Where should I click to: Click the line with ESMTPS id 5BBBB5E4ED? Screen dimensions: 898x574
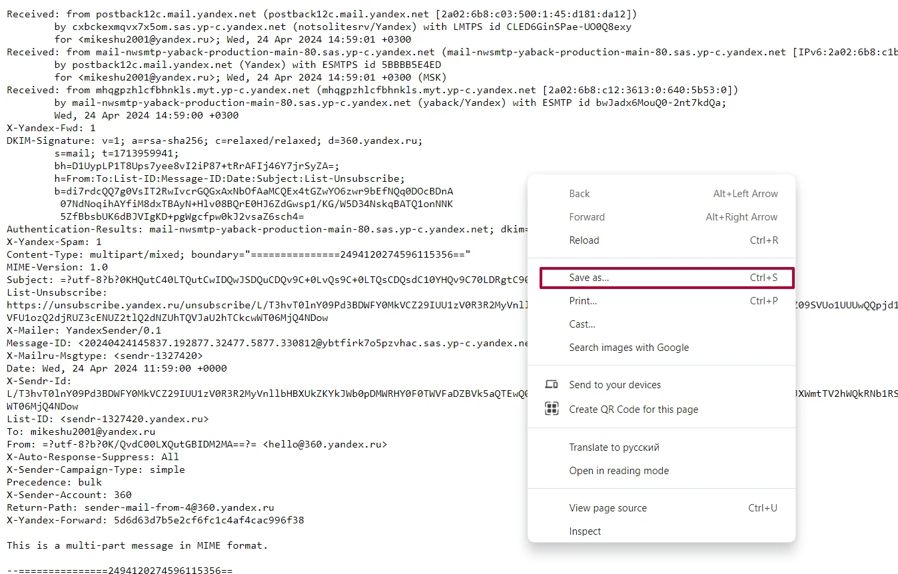pyautogui.click(x=248, y=65)
